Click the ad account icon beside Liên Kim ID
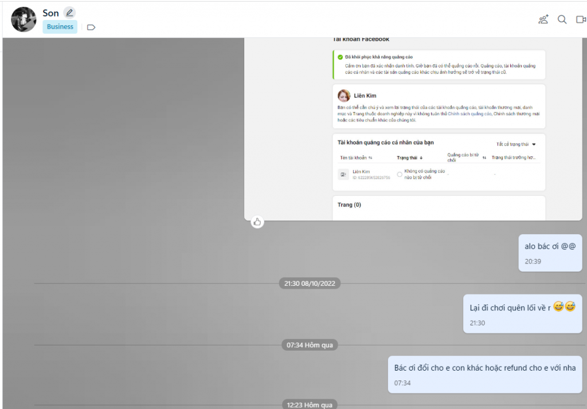This screenshot has height=409, width=587. click(x=343, y=174)
